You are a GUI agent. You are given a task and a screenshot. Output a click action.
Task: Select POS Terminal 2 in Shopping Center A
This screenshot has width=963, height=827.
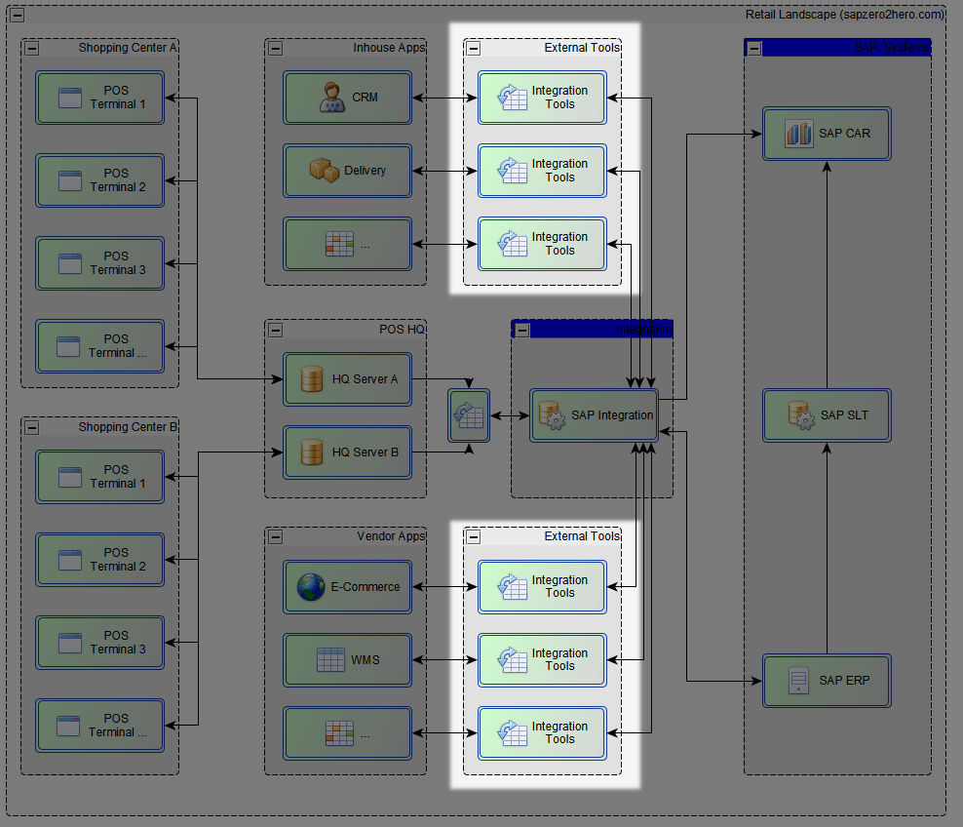99,180
